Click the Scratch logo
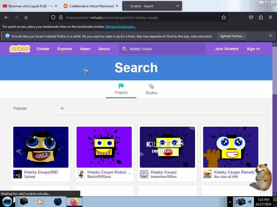The image size is (277, 207). tap(19, 49)
